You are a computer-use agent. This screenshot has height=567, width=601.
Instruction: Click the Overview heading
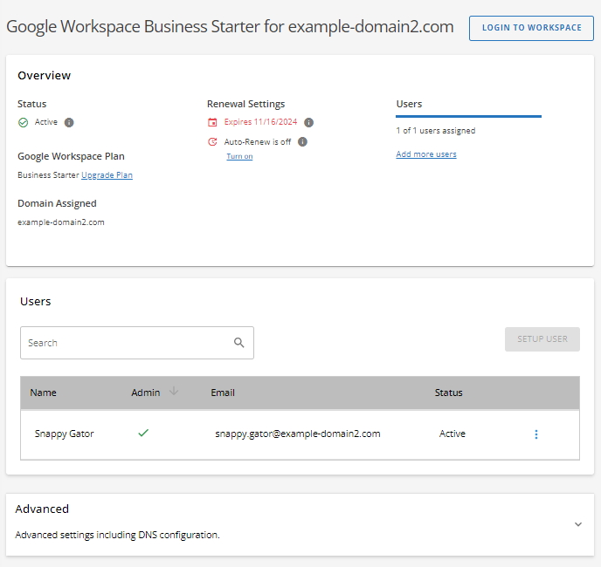(44, 75)
